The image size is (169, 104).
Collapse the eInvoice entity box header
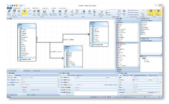[x=107, y=23]
